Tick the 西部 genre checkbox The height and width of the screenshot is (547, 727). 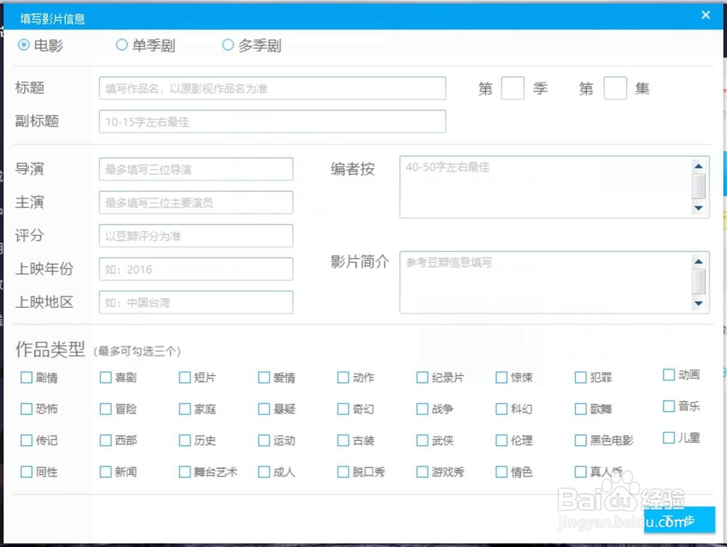pos(105,440)
